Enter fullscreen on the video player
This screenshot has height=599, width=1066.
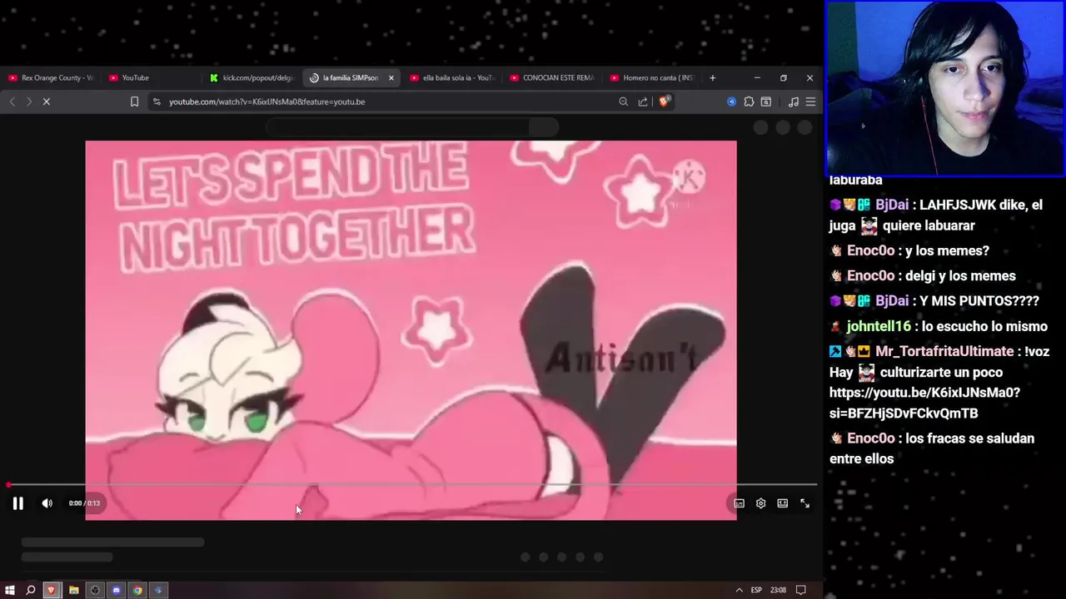tap(805, 503)
